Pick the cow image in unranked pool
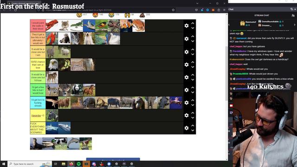 [x=61, y=143]
